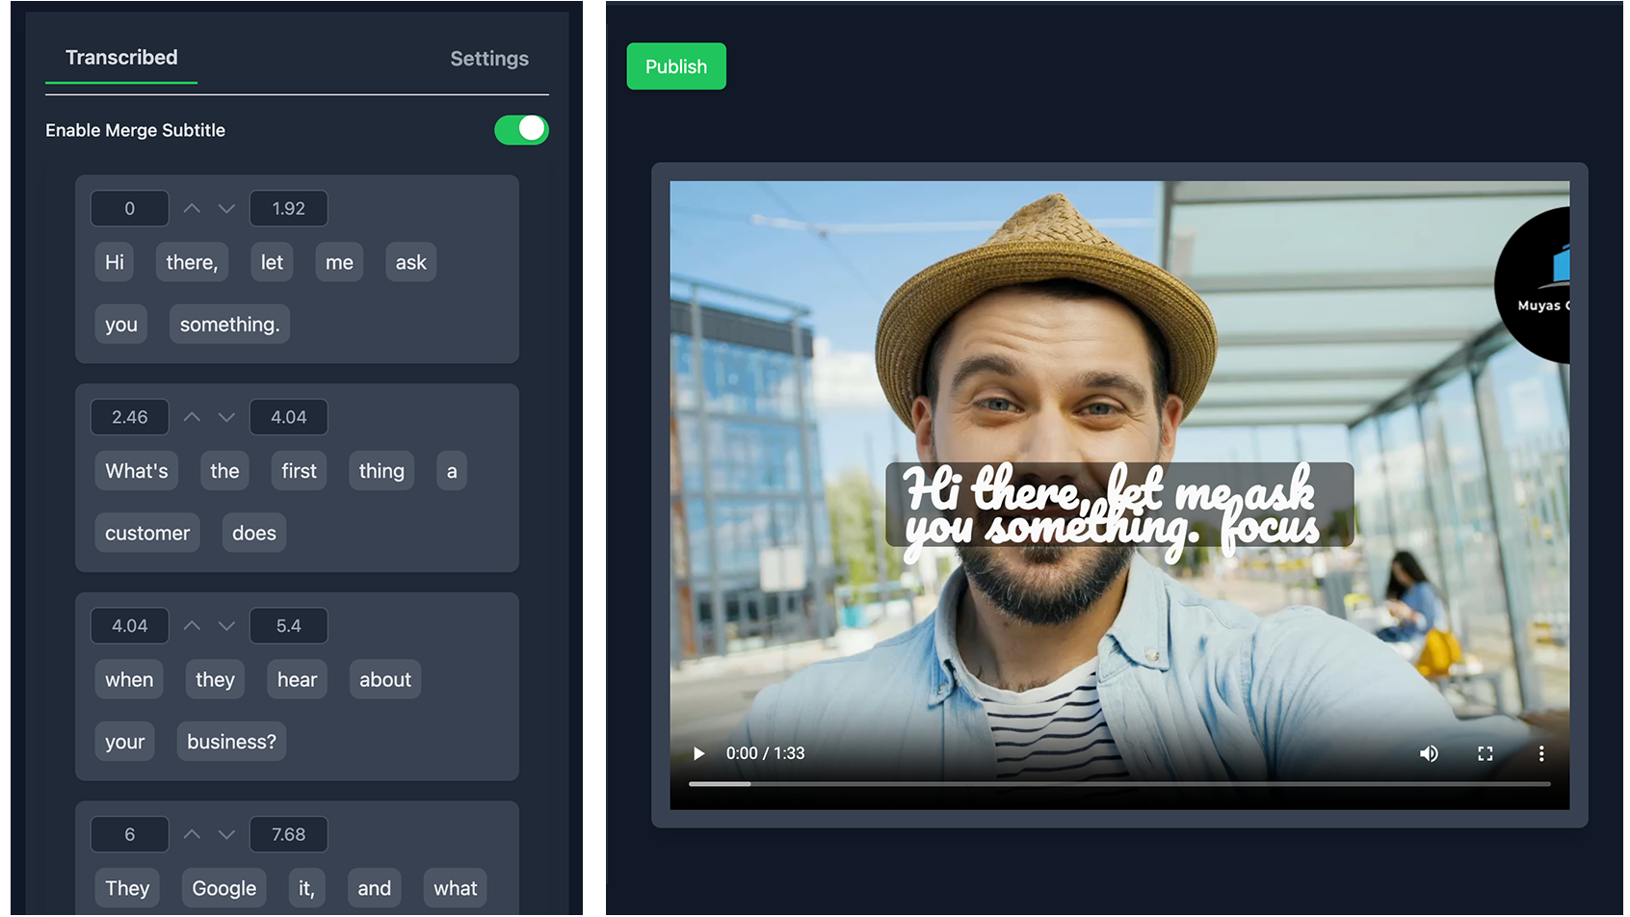Select the word chip 'the'
Viewport: 1630px width, 917px height.
[x=224, y=471]
